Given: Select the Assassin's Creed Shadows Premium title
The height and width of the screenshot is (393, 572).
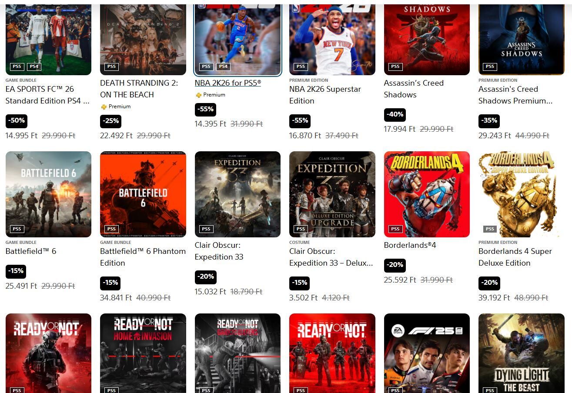Looking at the screenshot, I should pyautogui.click(x=515, y=95).
